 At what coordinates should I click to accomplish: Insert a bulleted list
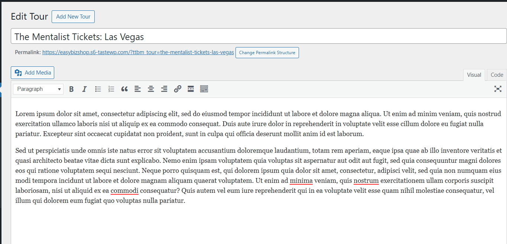[x=98, y=89]
